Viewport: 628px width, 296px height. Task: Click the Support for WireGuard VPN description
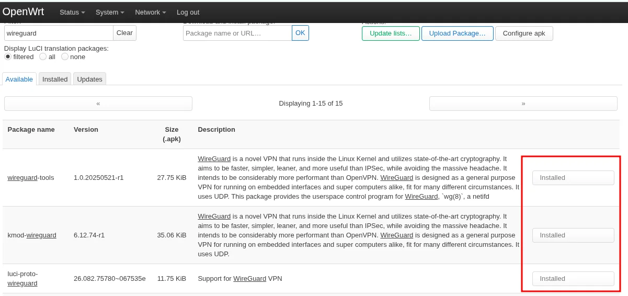coord(240,279)
